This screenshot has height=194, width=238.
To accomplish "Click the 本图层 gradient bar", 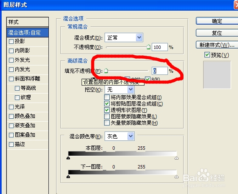I will click(122, 154).
